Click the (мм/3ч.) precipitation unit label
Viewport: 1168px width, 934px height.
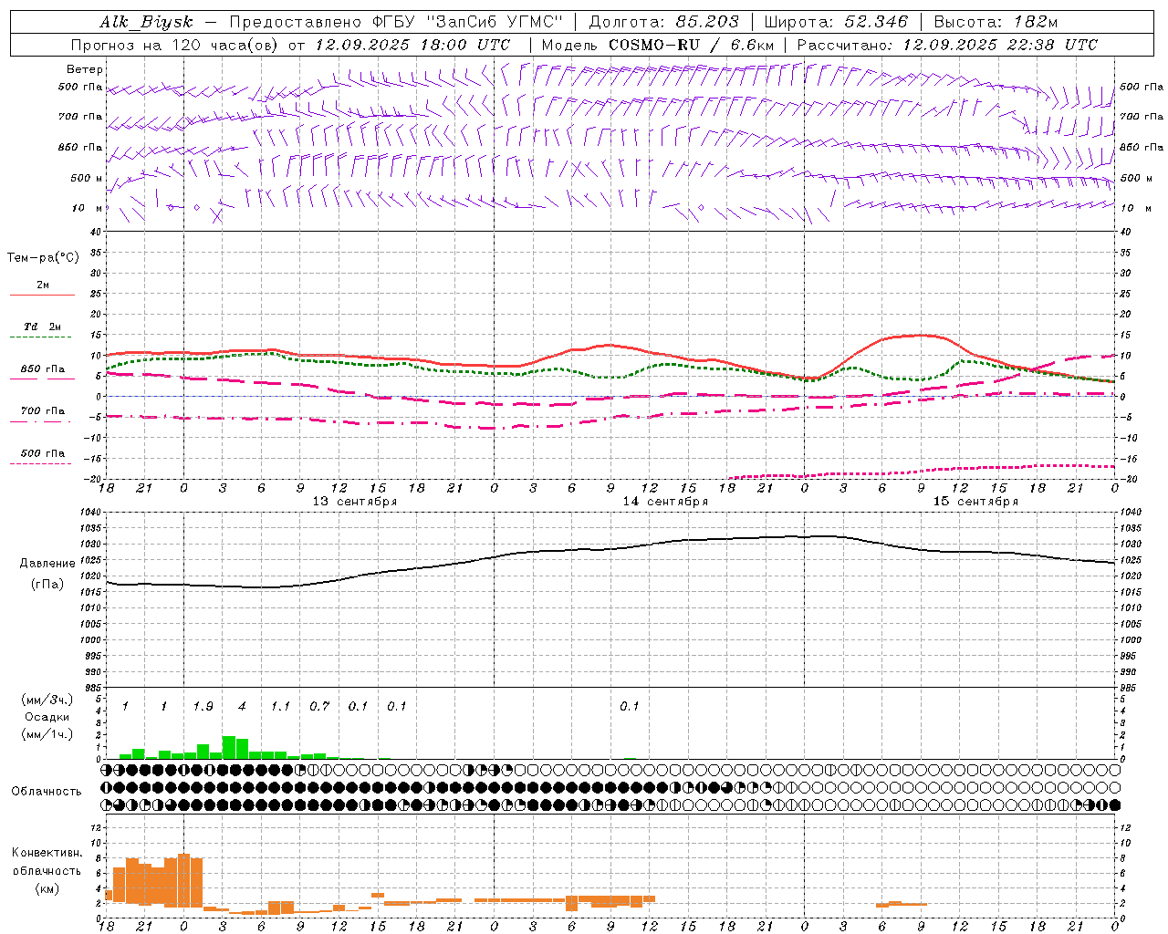(47, 700)
